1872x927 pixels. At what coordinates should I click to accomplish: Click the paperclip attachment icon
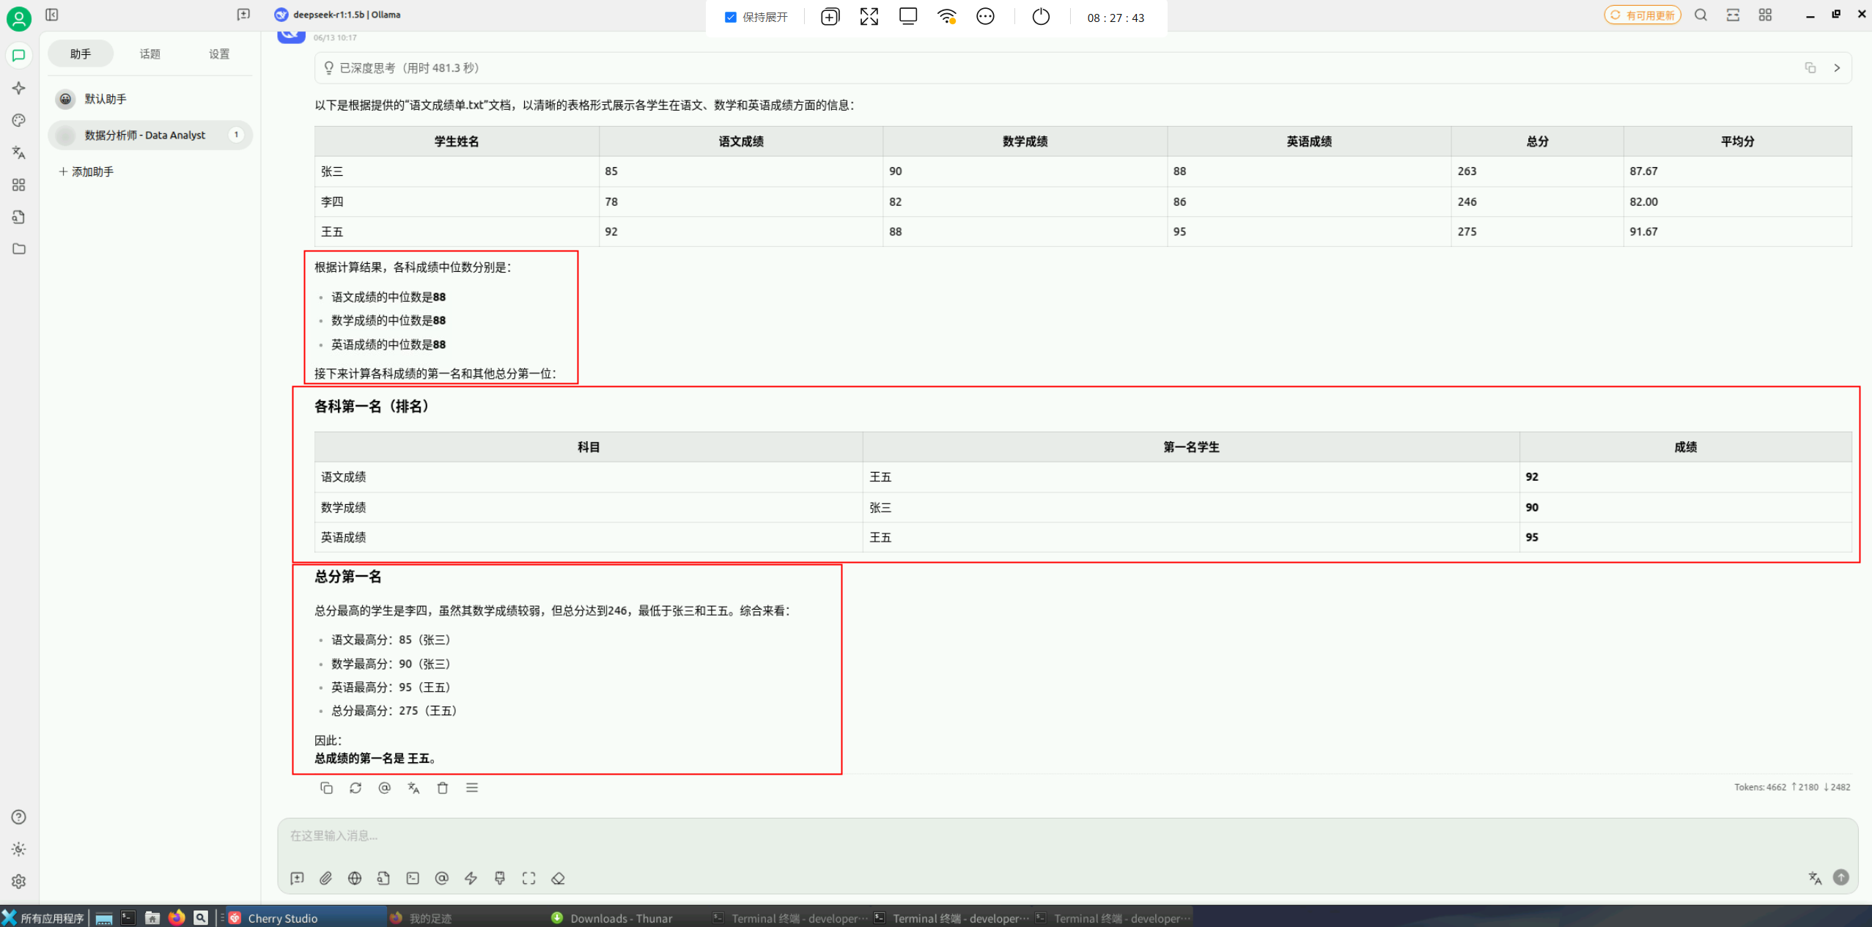[325, 878]
